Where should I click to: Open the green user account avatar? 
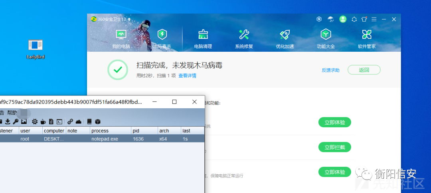tap(343, 19)
